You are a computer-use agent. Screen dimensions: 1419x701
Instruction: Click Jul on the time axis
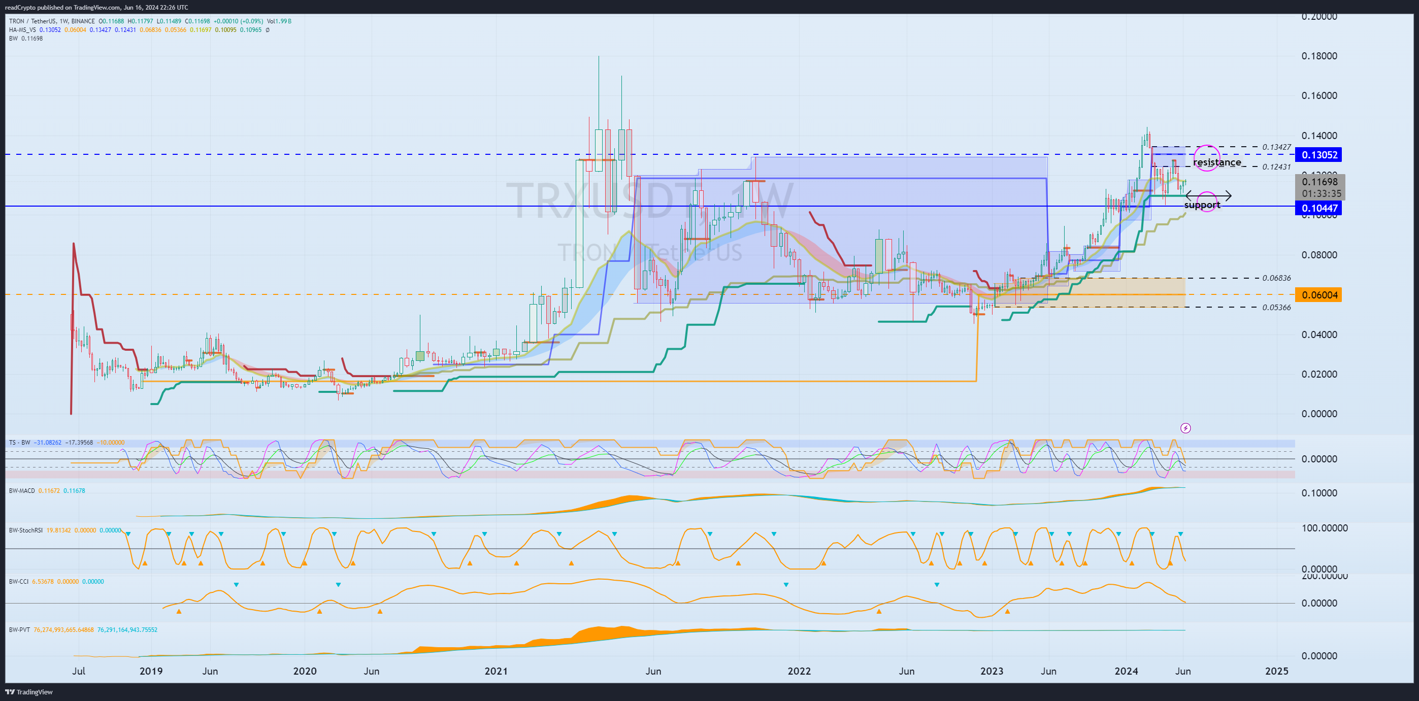79,671
